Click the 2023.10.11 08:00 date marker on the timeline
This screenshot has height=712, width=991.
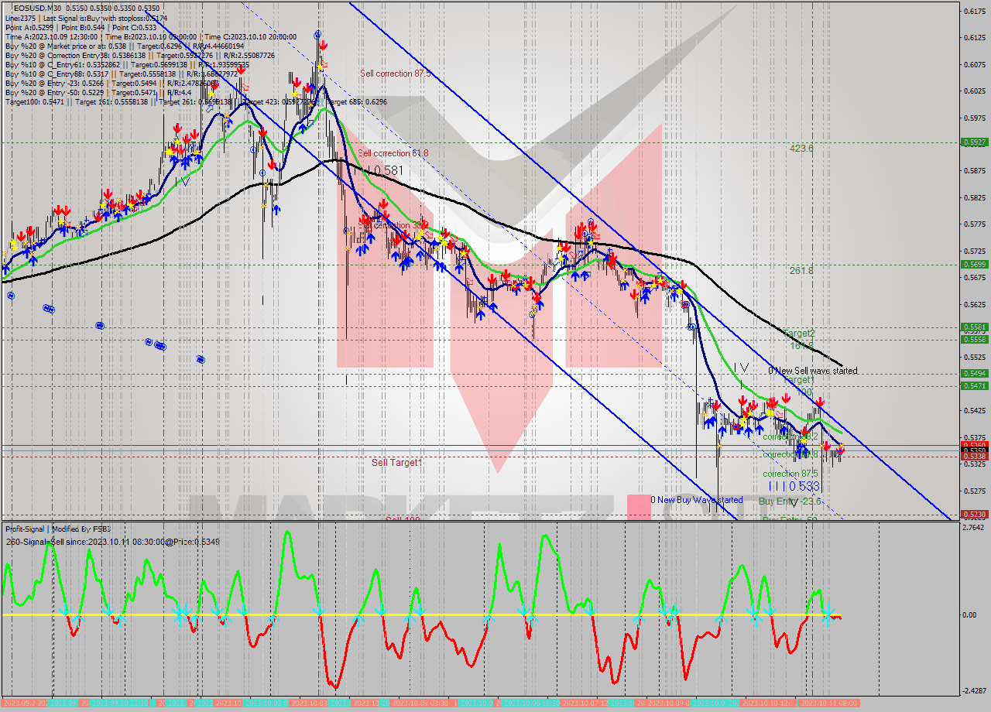point(831,704)
